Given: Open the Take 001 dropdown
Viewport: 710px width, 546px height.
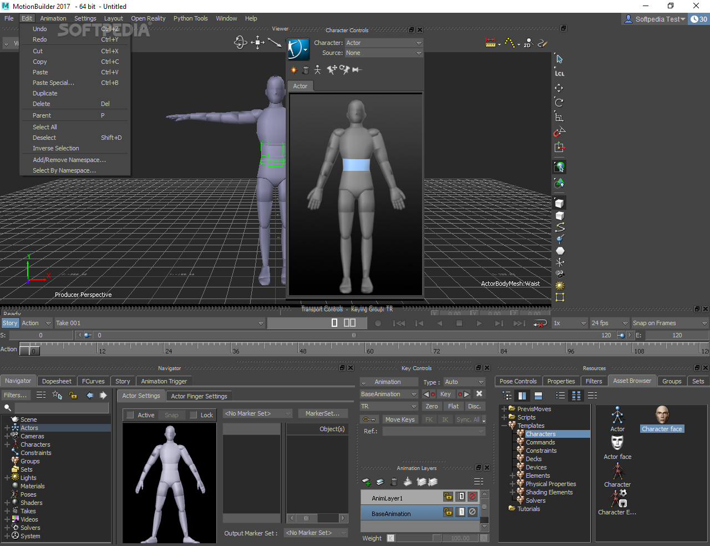Looking at the screenshot, I should (160, 323).
